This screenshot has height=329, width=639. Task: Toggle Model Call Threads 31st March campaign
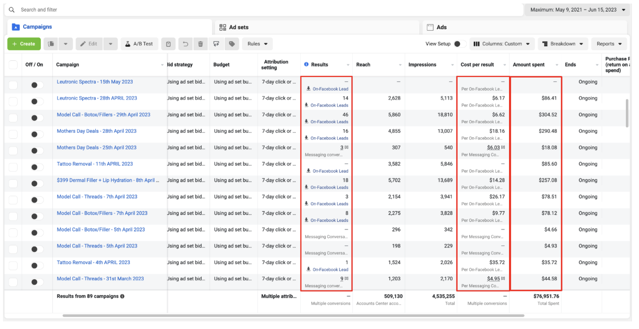pyautogui.click(x=37, y=282)
